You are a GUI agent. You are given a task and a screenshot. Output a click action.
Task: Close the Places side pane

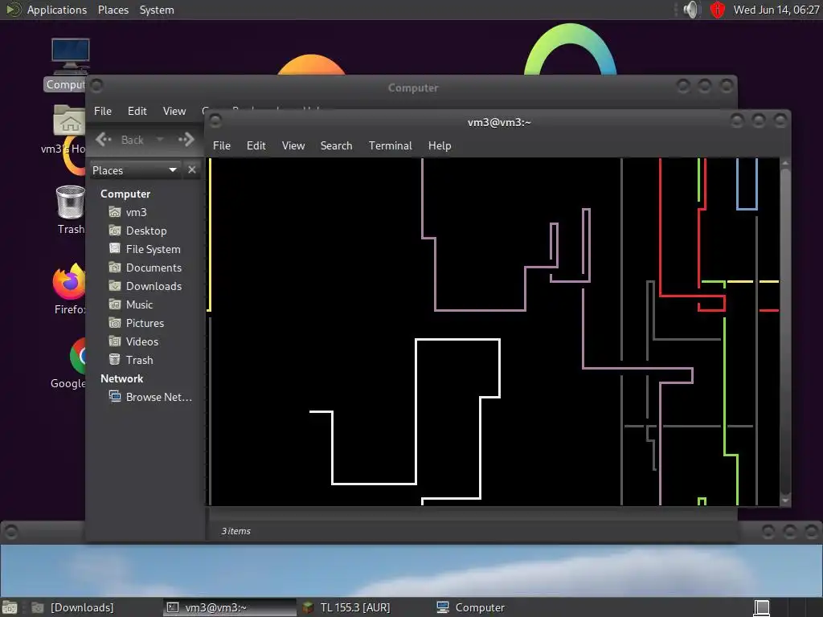click(x=191, y=170)
